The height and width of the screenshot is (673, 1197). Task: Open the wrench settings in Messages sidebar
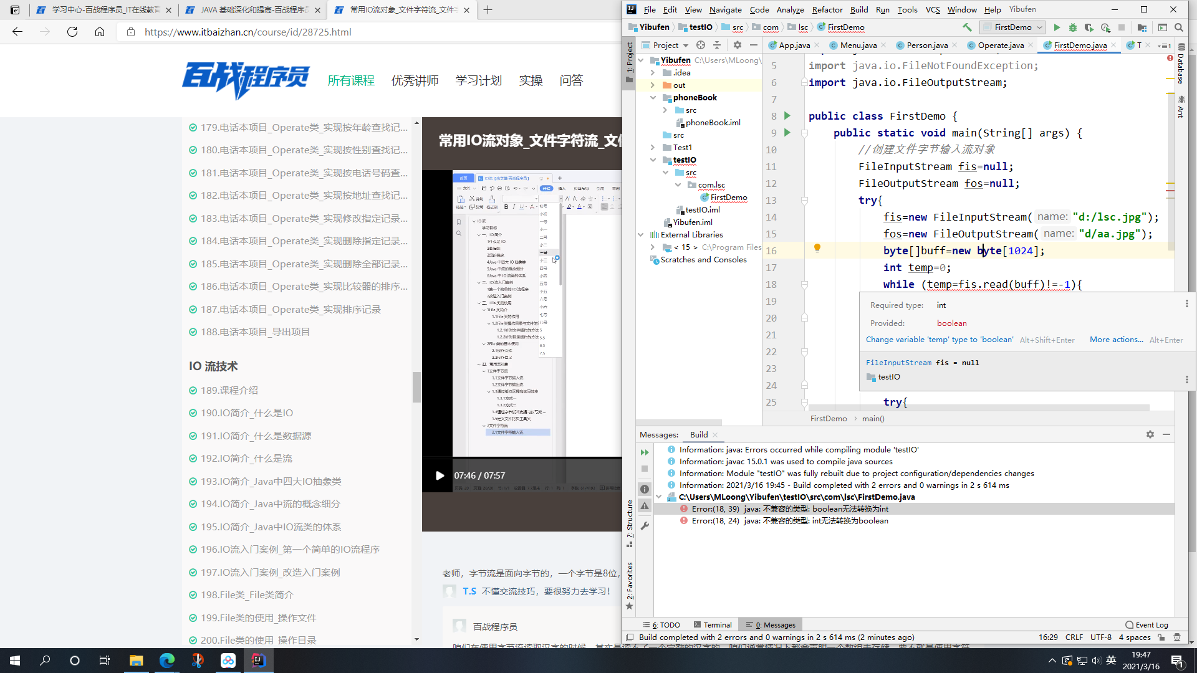[x=645, y=526]
